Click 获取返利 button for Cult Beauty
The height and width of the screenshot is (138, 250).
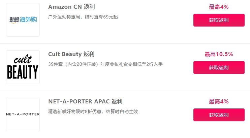pyautogui.click(x=219, y=67)
